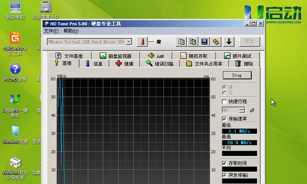Screen dimensions: 307x184
Task: Launch u启动PE一键装机 desktop icon
Action: click(15, 106)
